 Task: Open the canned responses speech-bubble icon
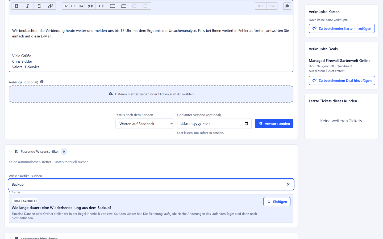[287, 6]
